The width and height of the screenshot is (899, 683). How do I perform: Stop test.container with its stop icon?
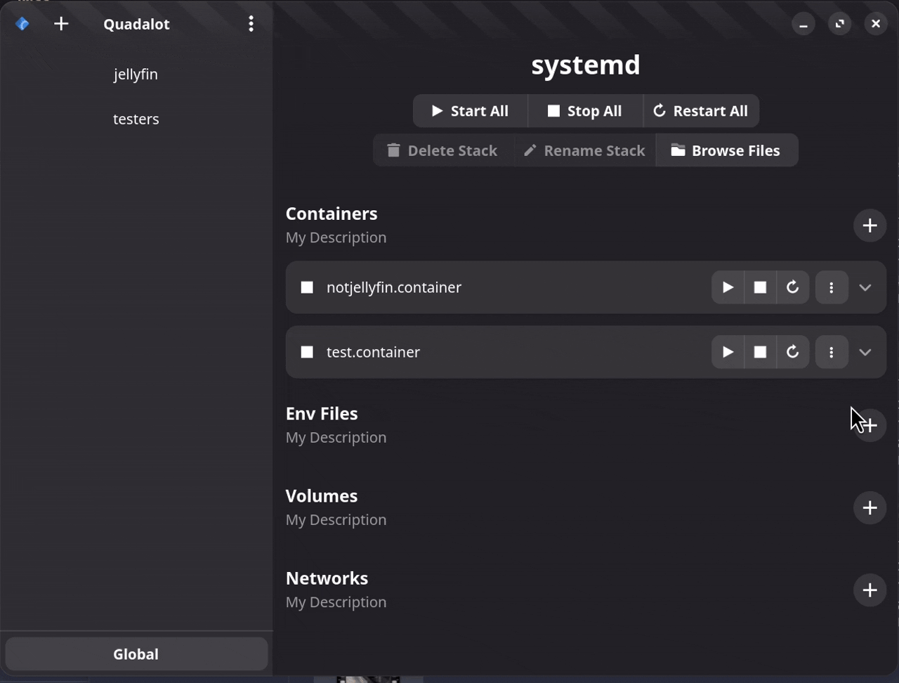tap(760, 352)
